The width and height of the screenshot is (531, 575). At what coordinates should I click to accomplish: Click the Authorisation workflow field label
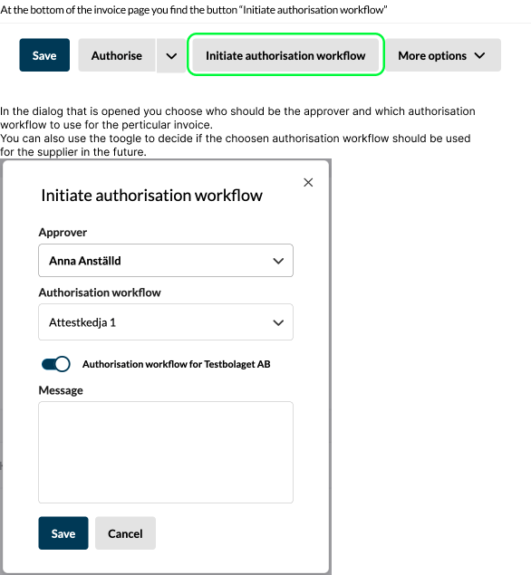(100, 292)
